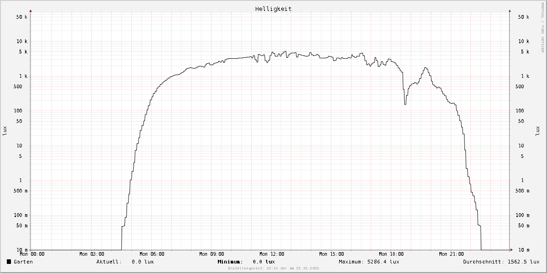
Task: Select the 'Erstellungszeit' timestamp footer text
Action: 273,268
